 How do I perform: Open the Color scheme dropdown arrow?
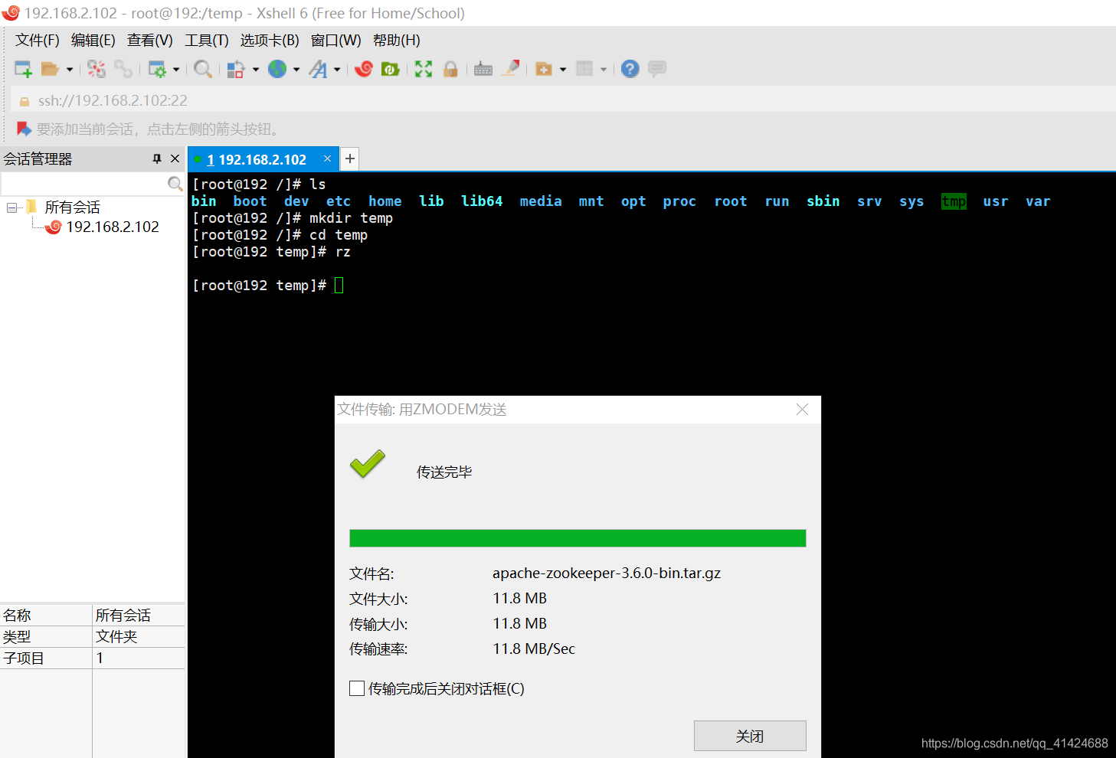256,69
